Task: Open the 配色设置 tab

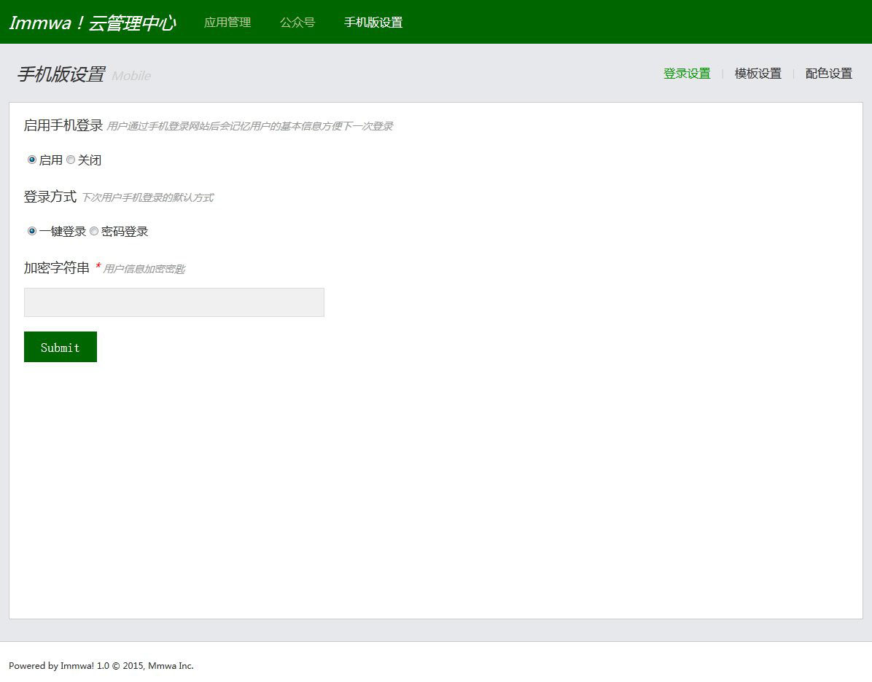Action: click(x=829, y=74)
